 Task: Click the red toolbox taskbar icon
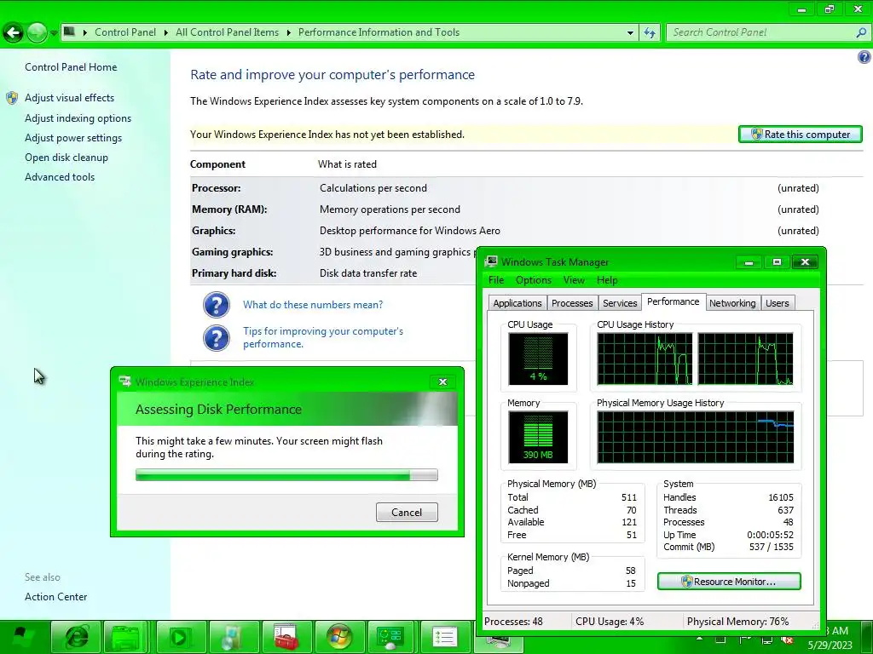tap(286, 637)
